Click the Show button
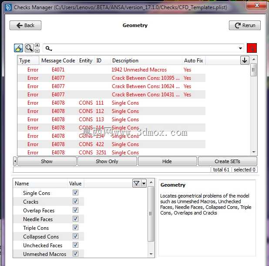269x266 pixels. click(x=47, y=161)
